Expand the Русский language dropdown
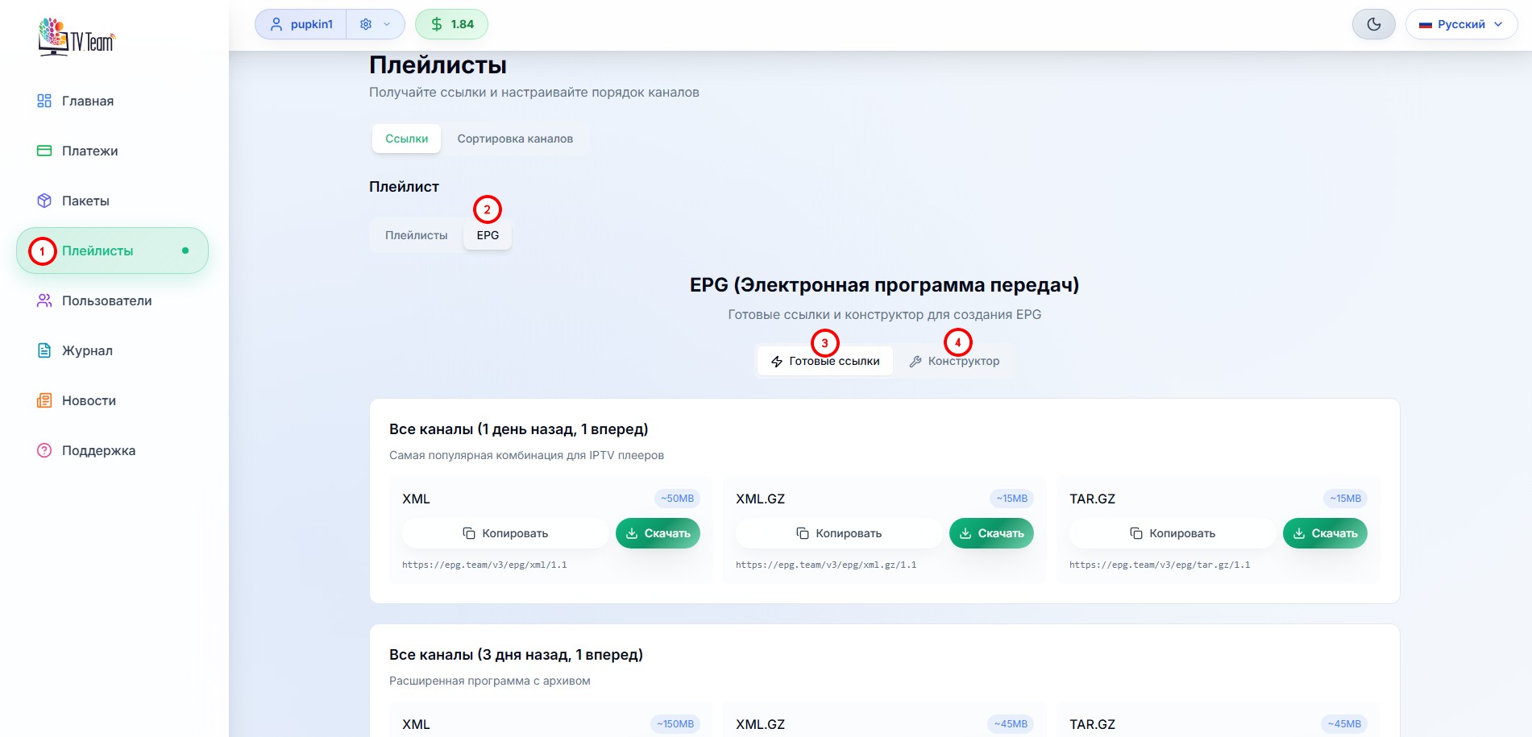The height and width of the screenshot is (737, 1532). (x=1460, y=24)
